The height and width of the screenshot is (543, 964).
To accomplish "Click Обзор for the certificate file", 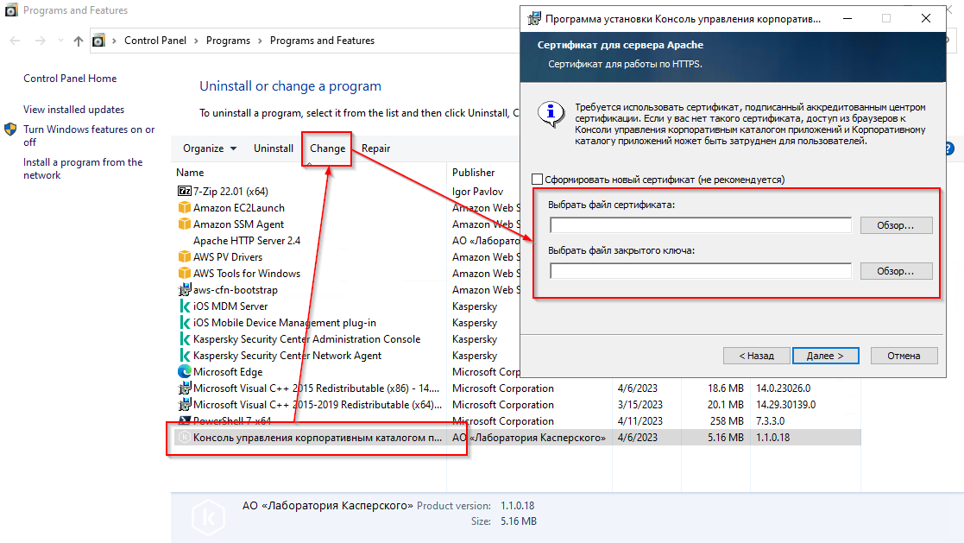I will pos(896,225).
